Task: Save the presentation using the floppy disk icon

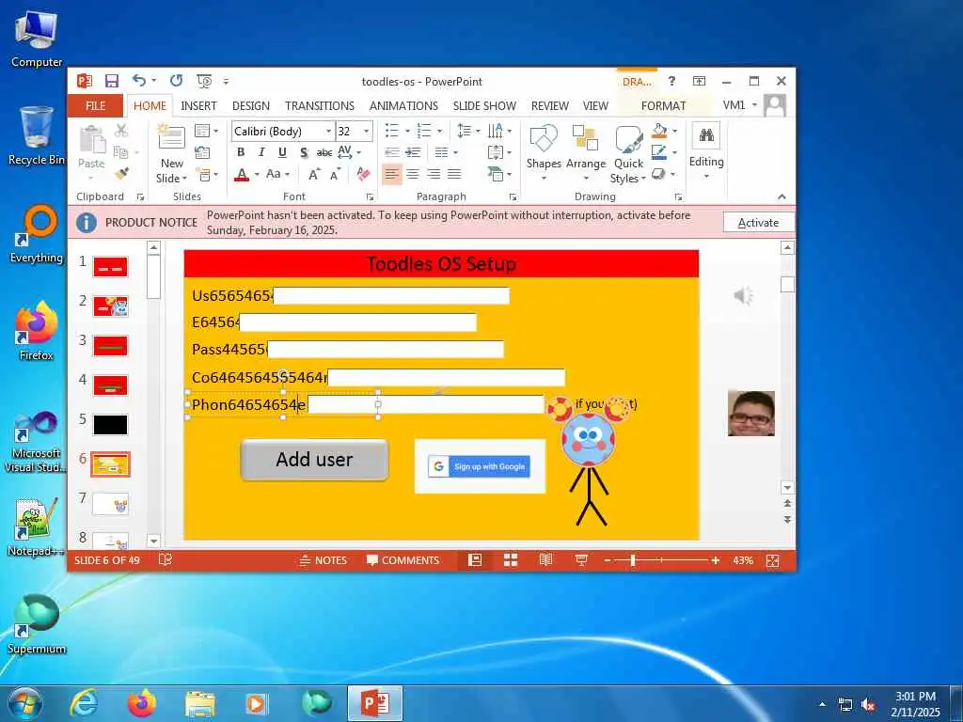Action: pyautogui.click(x=111, y=81)
